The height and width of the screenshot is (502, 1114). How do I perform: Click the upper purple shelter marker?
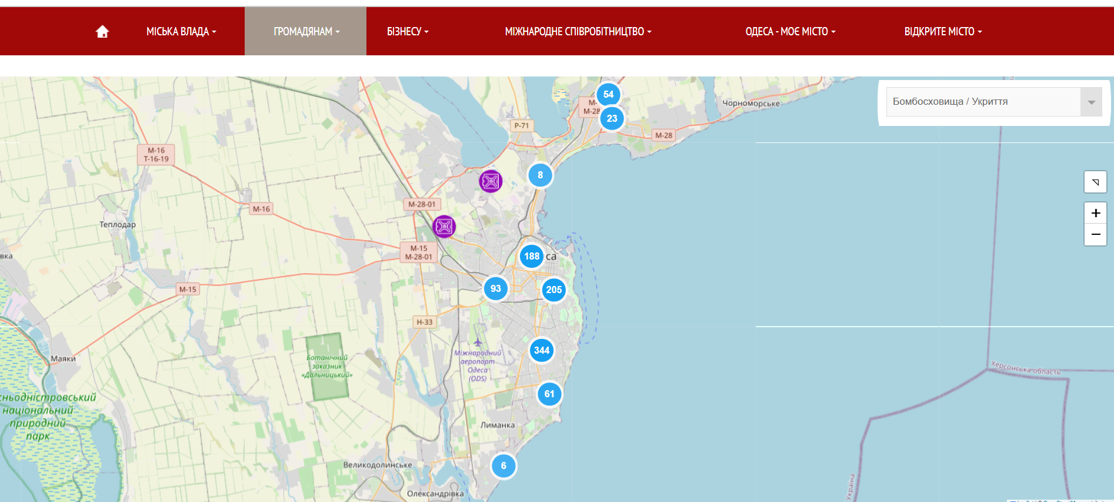click(x=491, y=181)
